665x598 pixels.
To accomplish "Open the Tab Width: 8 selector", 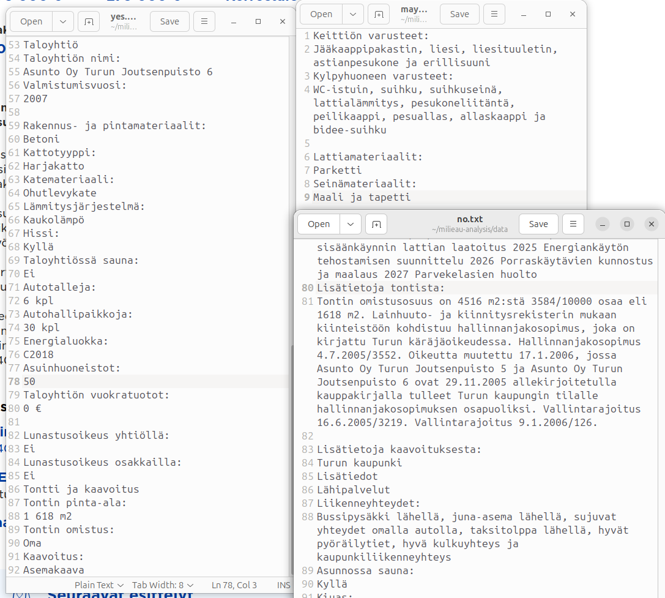I will pyautogui.click(x=163, y=585).
